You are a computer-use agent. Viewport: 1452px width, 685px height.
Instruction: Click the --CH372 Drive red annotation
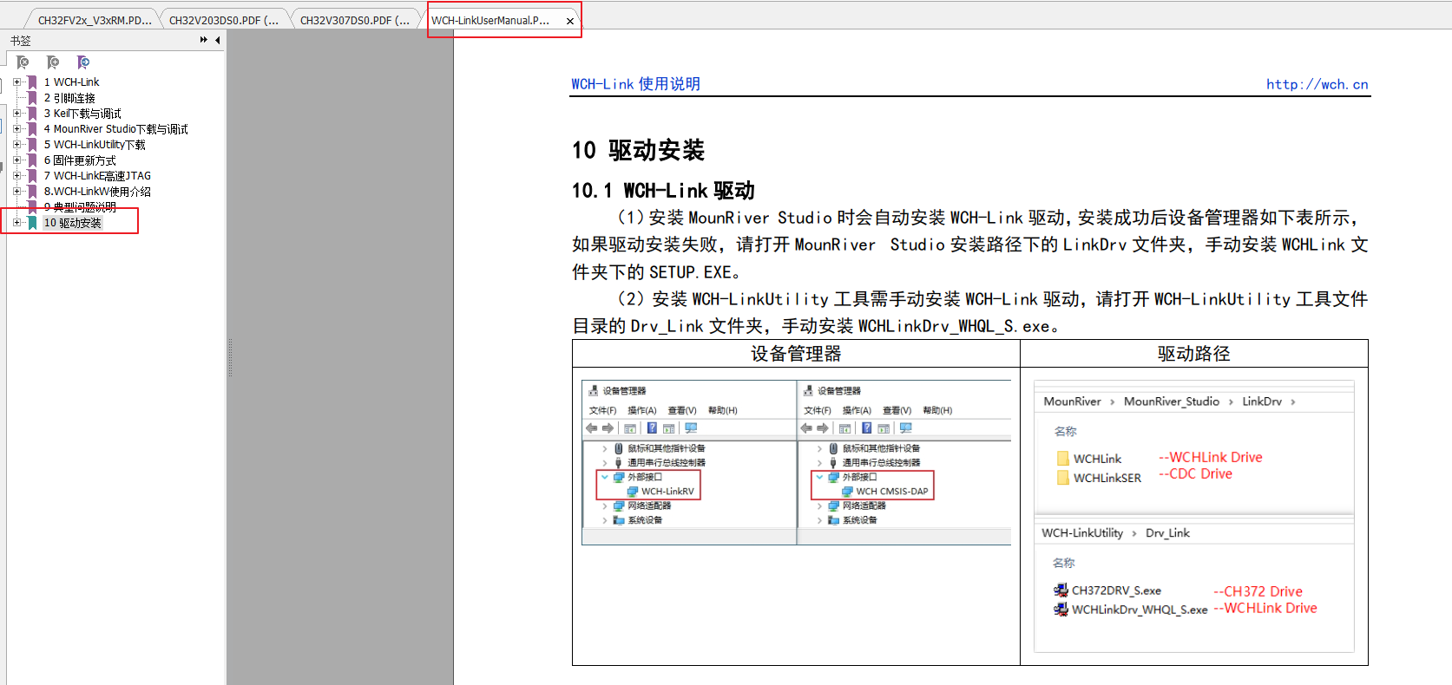[1258, 591]
